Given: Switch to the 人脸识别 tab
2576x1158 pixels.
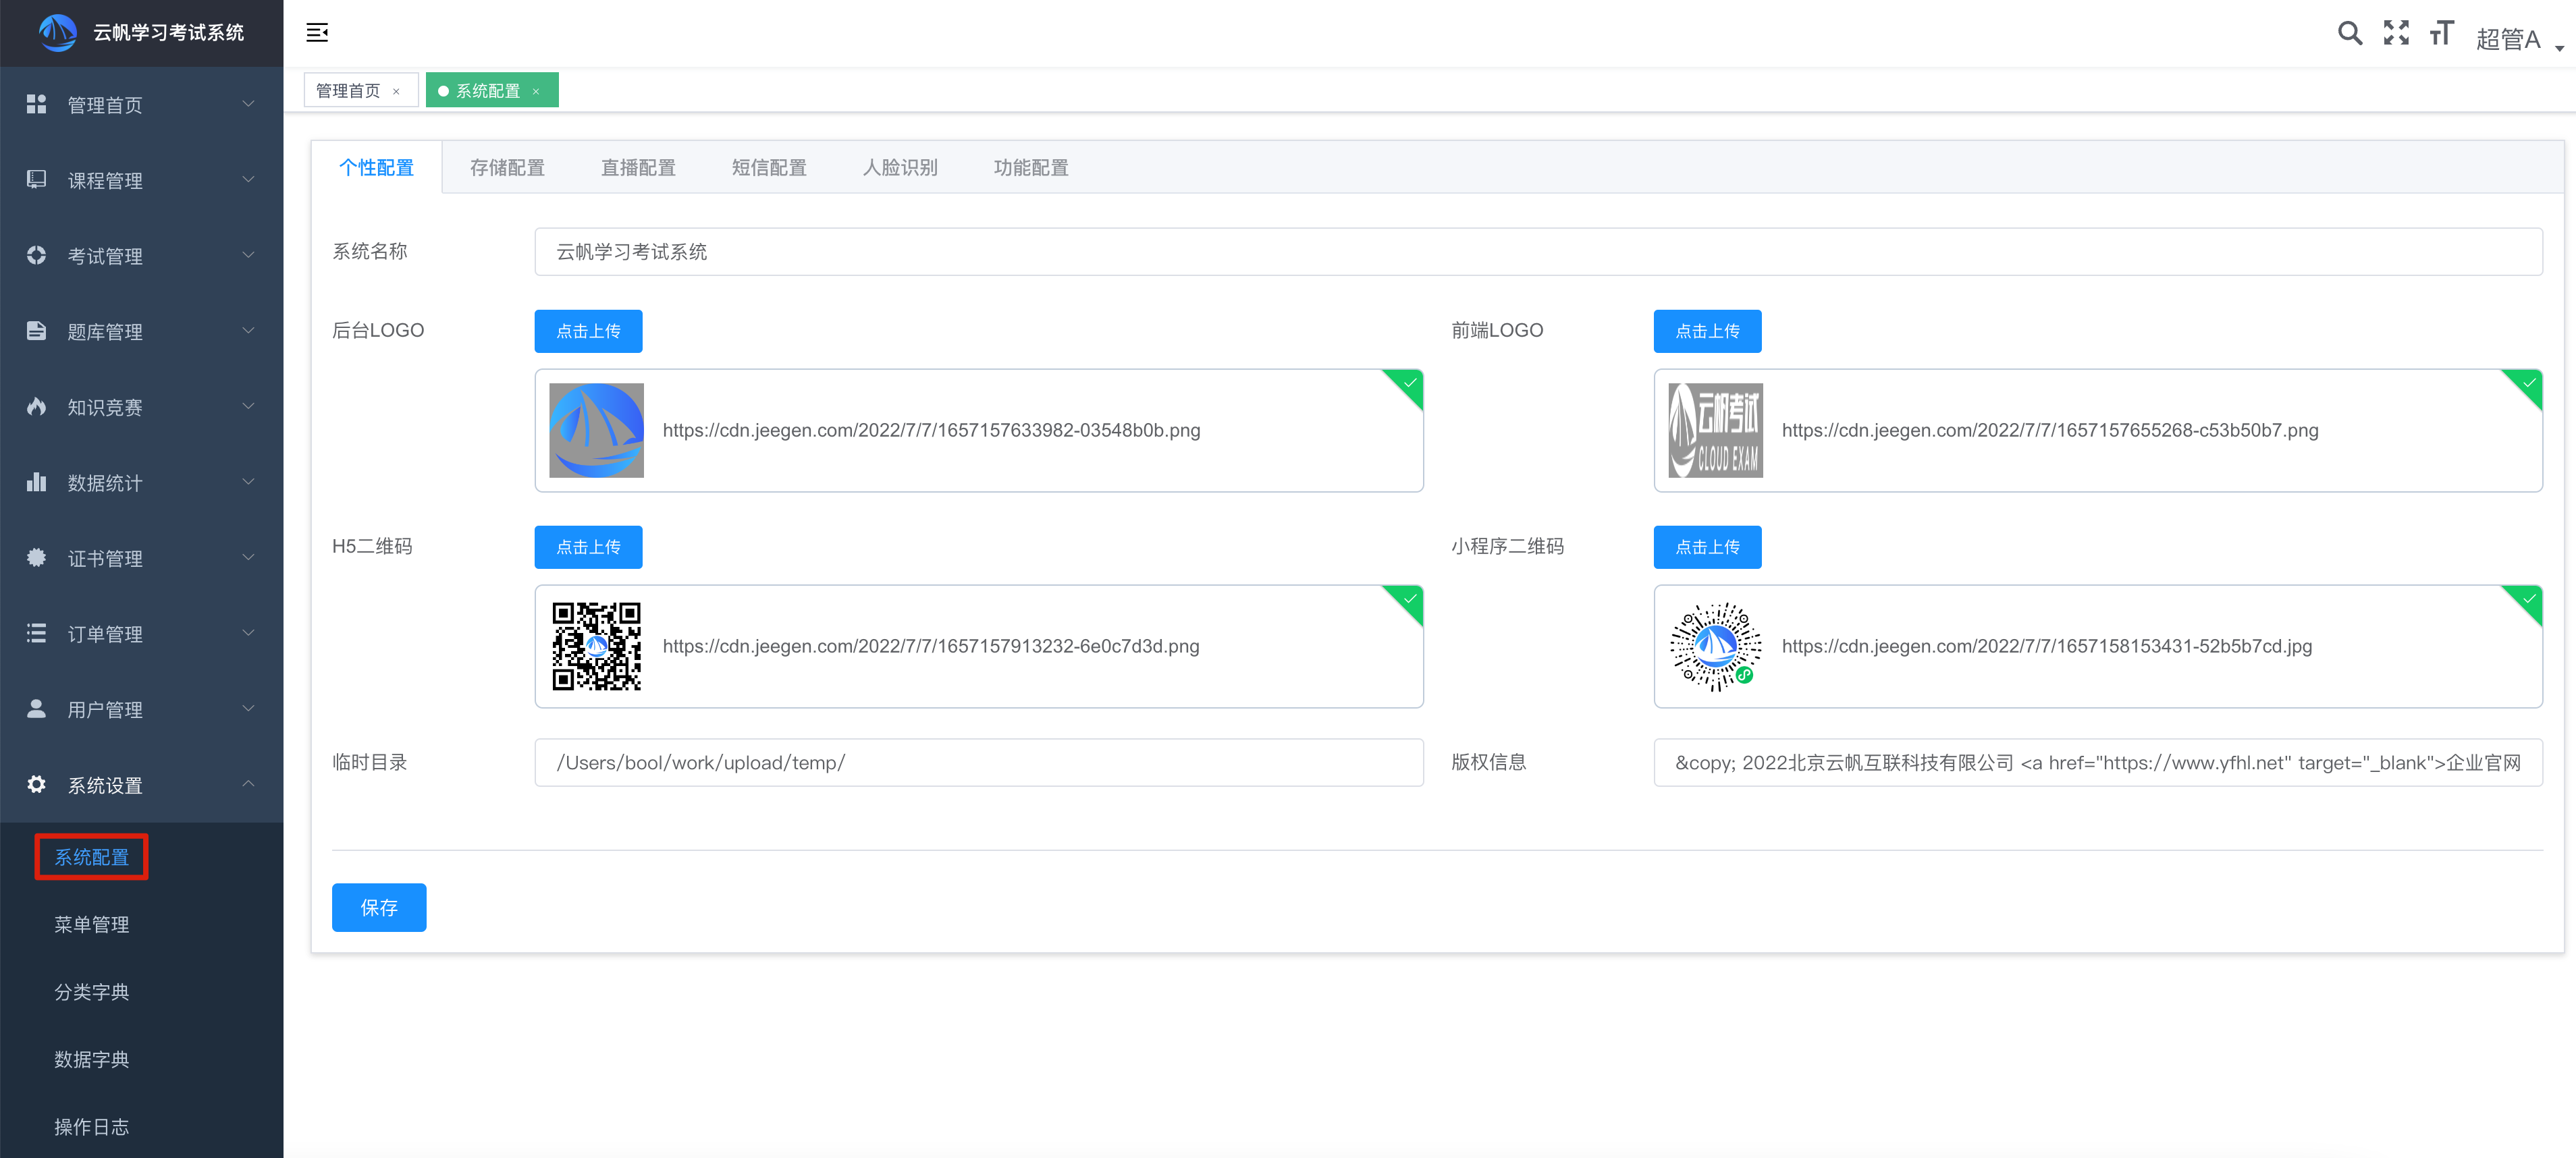Looking at the screenshot, I should [x=900, y=167].
